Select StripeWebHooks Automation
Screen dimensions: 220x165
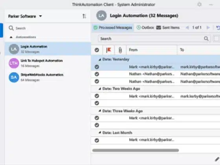click(x=48, y=77)
